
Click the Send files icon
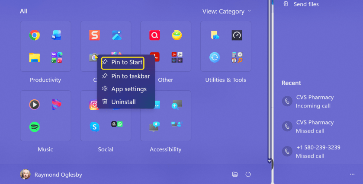point(286,4)
